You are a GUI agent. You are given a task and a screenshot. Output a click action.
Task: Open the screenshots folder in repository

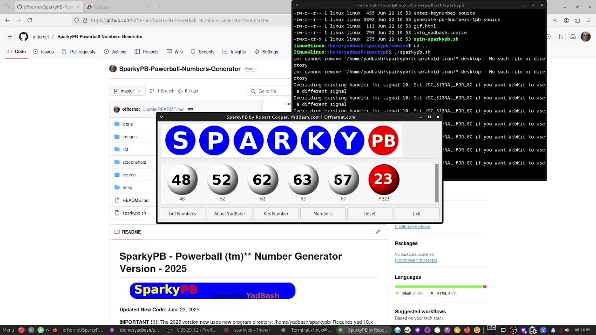[x=134, y=162]
